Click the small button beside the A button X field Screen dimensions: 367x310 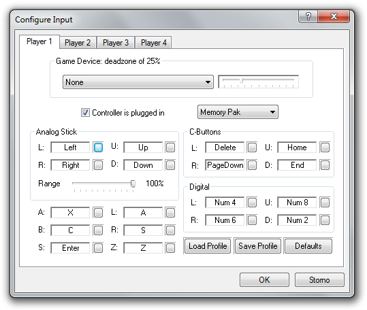98,213
